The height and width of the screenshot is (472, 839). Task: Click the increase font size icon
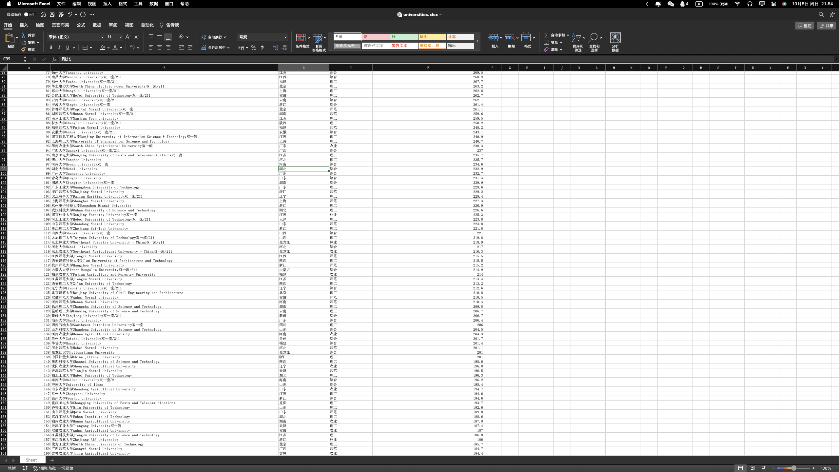[x=128, y=37]
